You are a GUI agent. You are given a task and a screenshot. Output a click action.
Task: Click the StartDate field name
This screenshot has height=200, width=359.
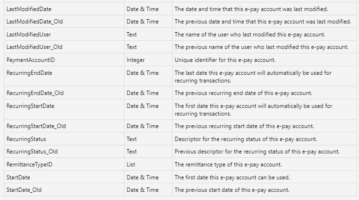(x=18, y=177)
